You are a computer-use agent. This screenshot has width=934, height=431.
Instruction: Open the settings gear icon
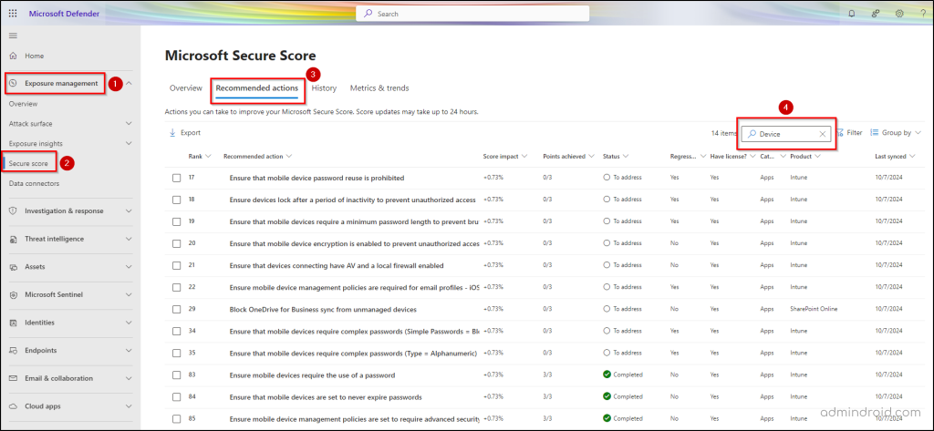click(x=899, y=14)
